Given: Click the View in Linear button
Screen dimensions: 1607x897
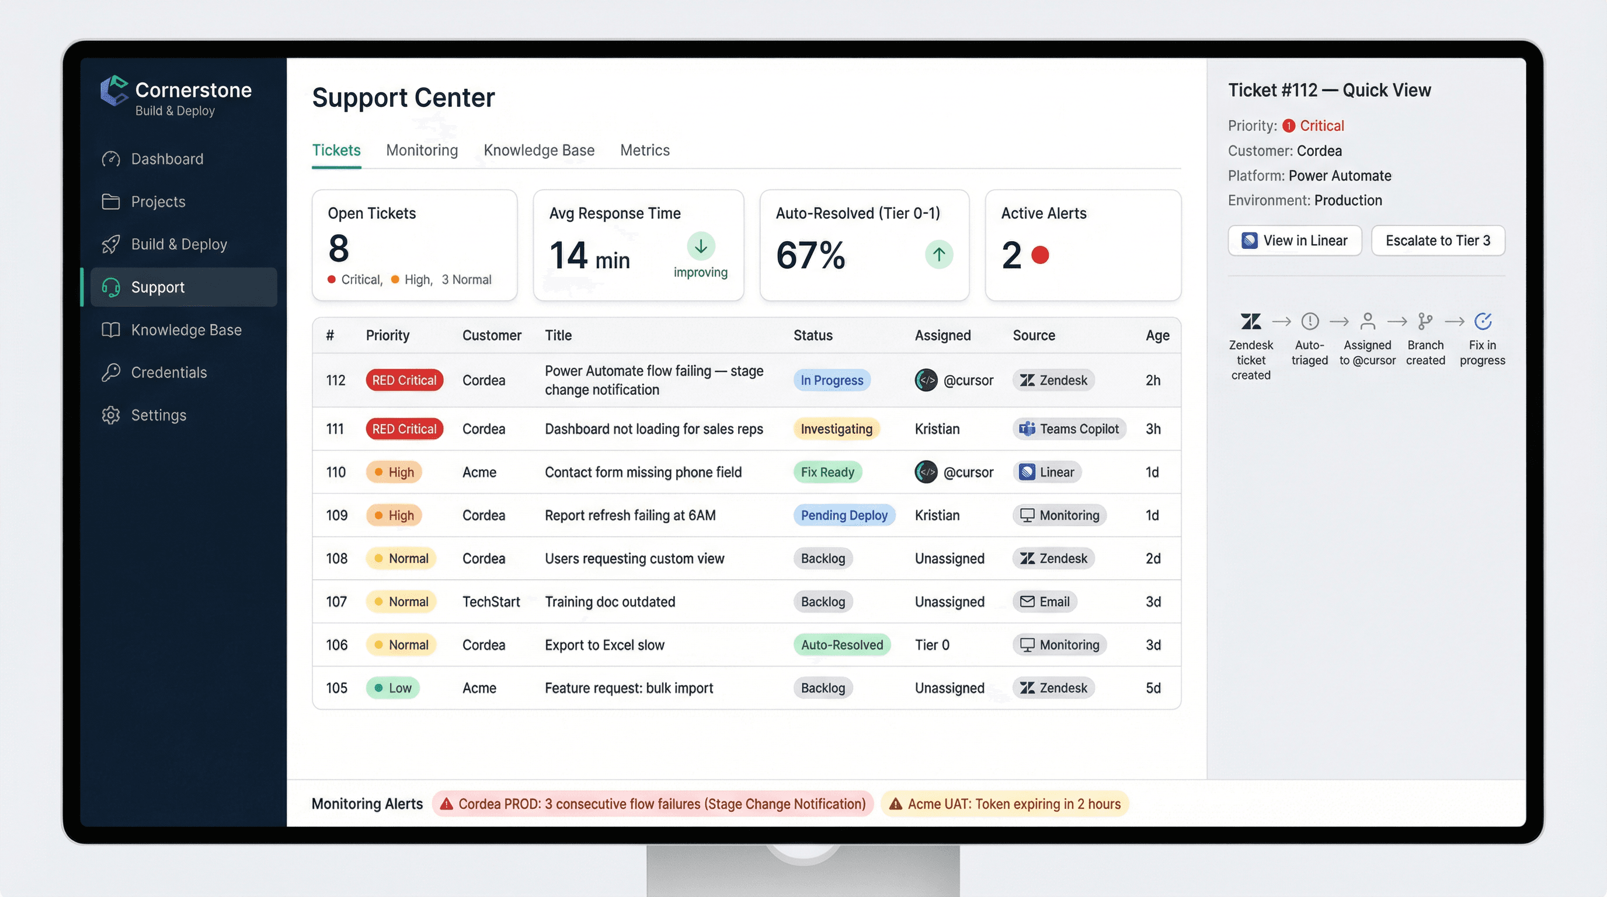Looking at the screenshot, I should click(1295, 240).
